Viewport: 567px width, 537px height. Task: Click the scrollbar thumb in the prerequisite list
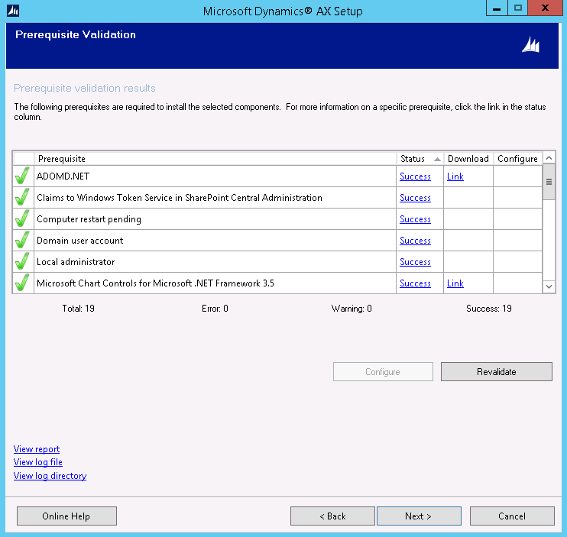tap(549, 182)
